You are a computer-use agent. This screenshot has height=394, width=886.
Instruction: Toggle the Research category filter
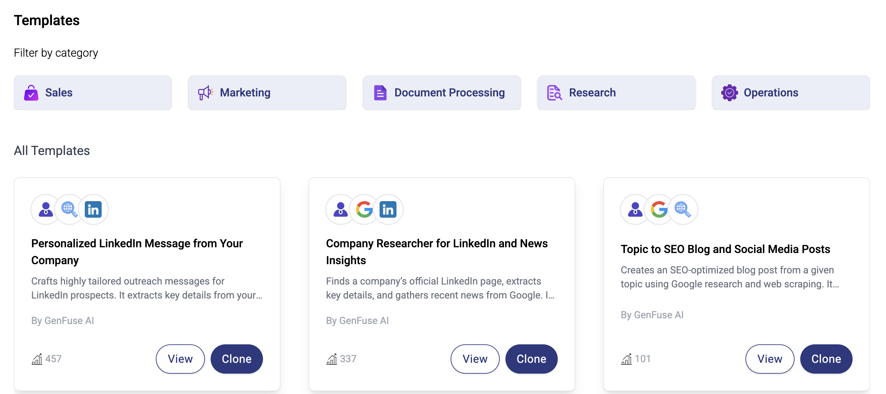616,92
